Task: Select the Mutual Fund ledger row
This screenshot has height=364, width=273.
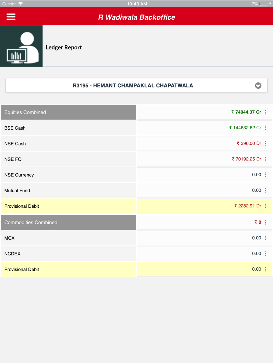Action: 68,190
